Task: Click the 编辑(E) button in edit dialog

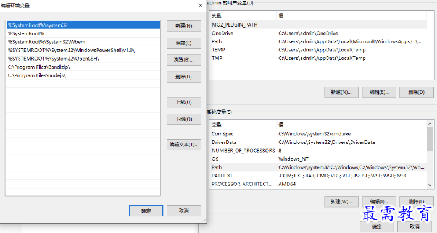Action: coord(184,43)
